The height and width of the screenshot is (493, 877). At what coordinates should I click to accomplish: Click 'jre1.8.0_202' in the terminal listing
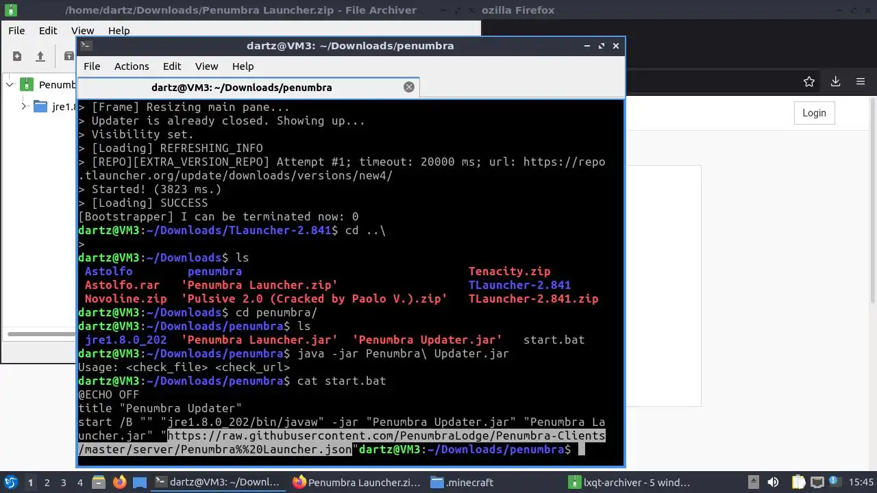pyautogui.click(x=125, y=340)
